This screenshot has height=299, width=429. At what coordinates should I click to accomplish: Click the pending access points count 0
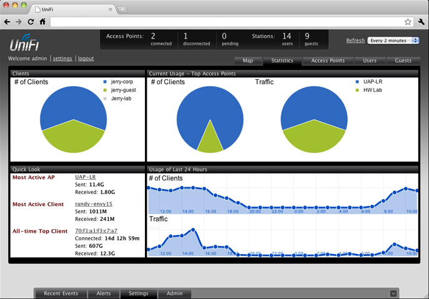224,36
